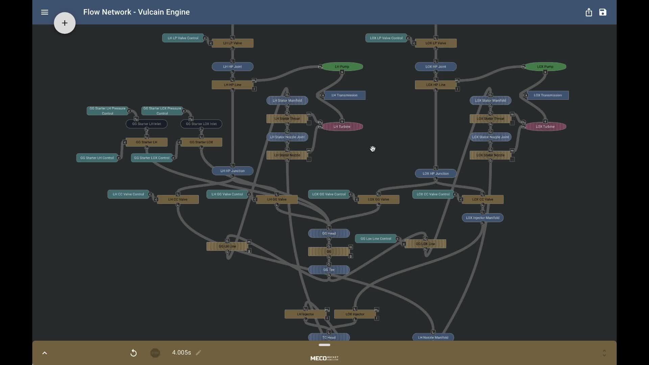Select the LH Pump node

coord(342,67)
